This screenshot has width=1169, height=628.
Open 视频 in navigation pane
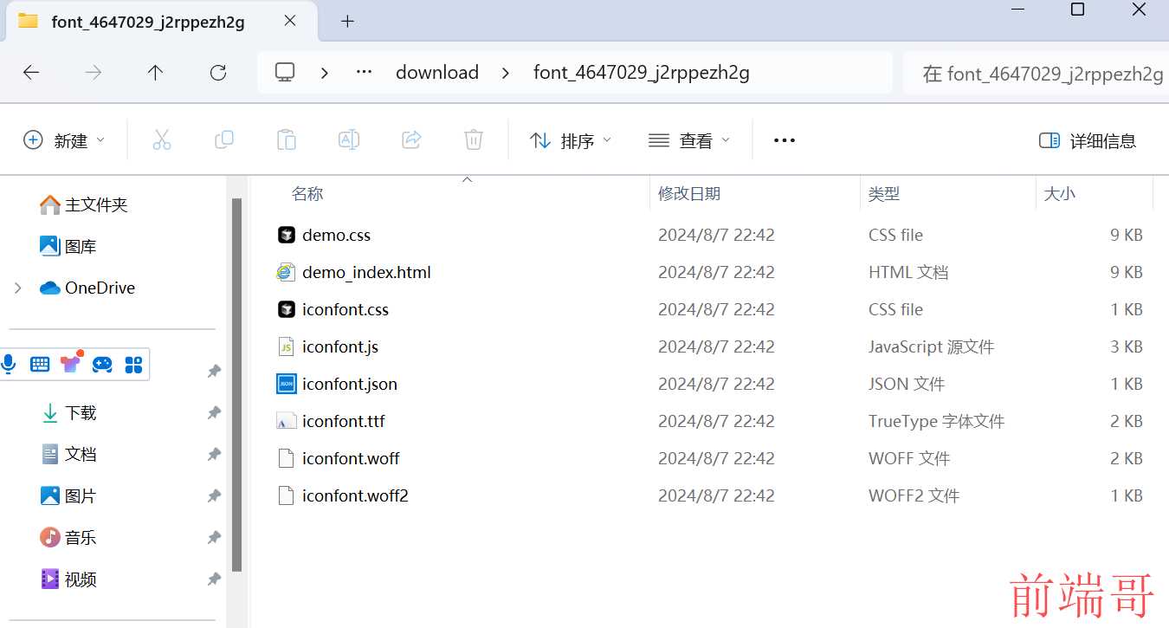69,579
